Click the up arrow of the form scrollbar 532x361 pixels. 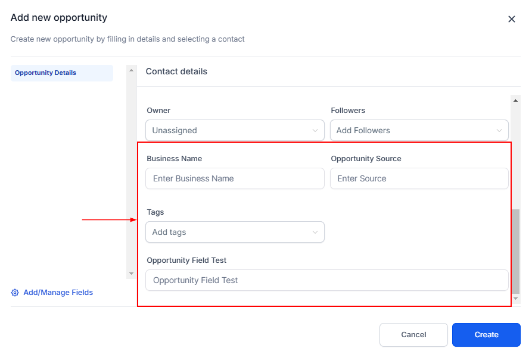coord(516,101)
